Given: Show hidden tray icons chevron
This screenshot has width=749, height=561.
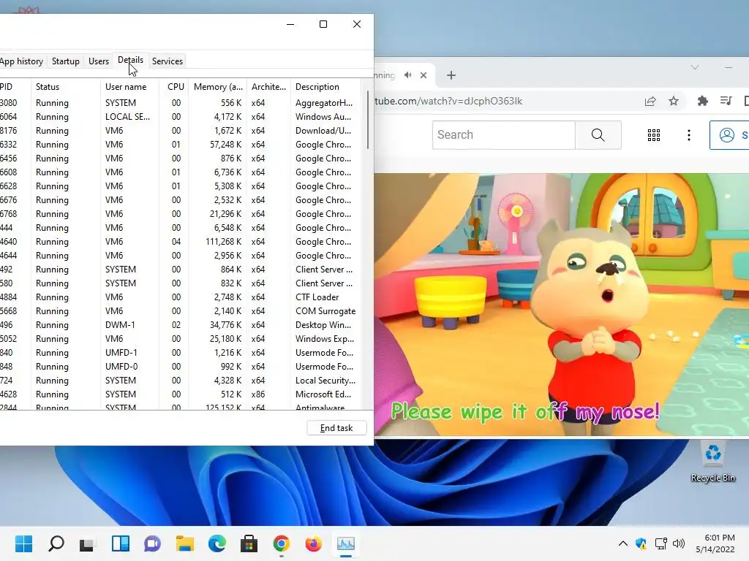Looking at the screenshot, I should click(x=623, y=543).
